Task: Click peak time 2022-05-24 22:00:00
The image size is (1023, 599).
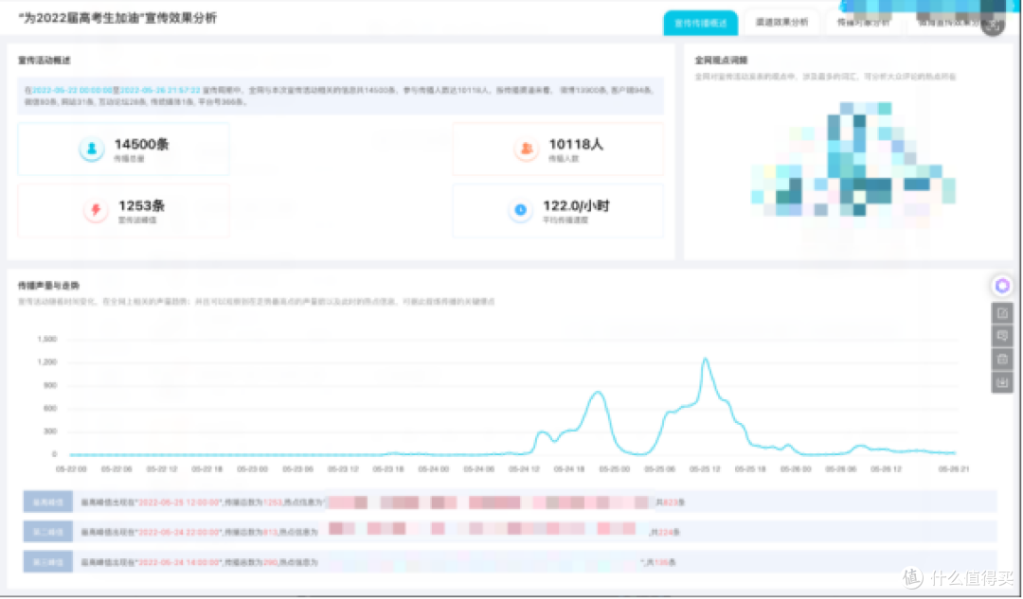Action: pyautogui.click(x=179, y=533)
